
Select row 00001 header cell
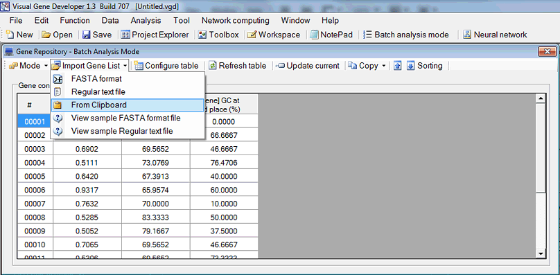coord(35,122)
